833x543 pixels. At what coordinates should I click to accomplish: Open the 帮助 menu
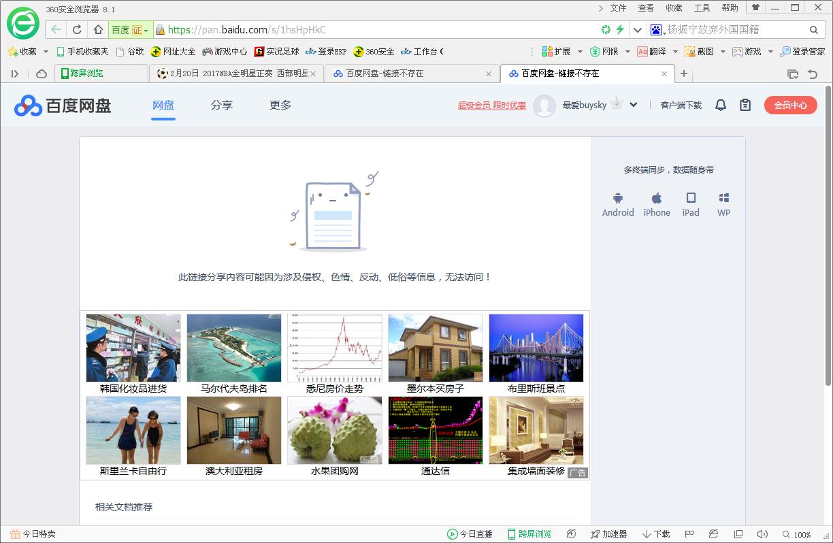click(730, 8)
